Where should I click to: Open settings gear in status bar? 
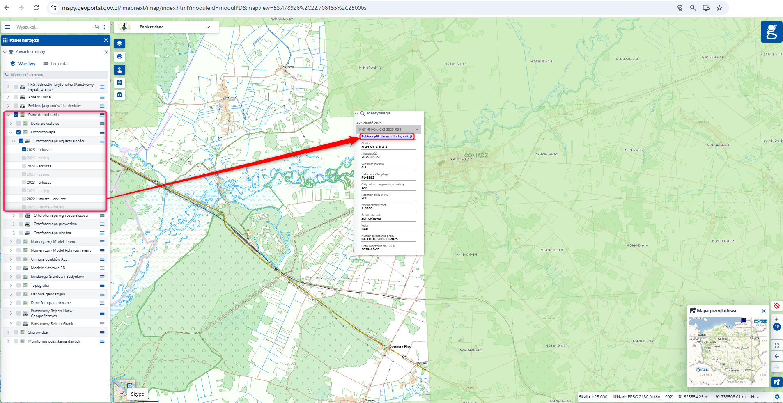[777, 397]
